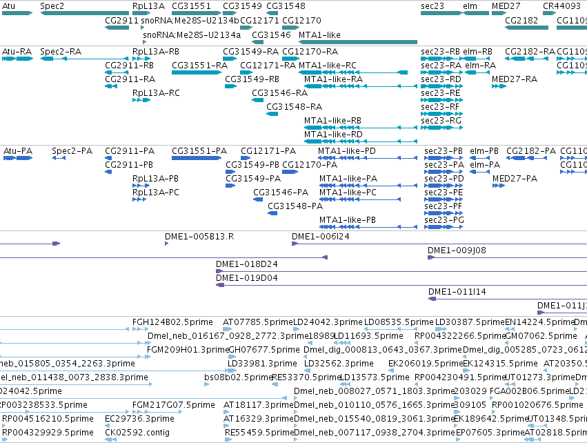The image size is (587, 443).
Task: Select the CG31546 gene label
Action: 271,35
